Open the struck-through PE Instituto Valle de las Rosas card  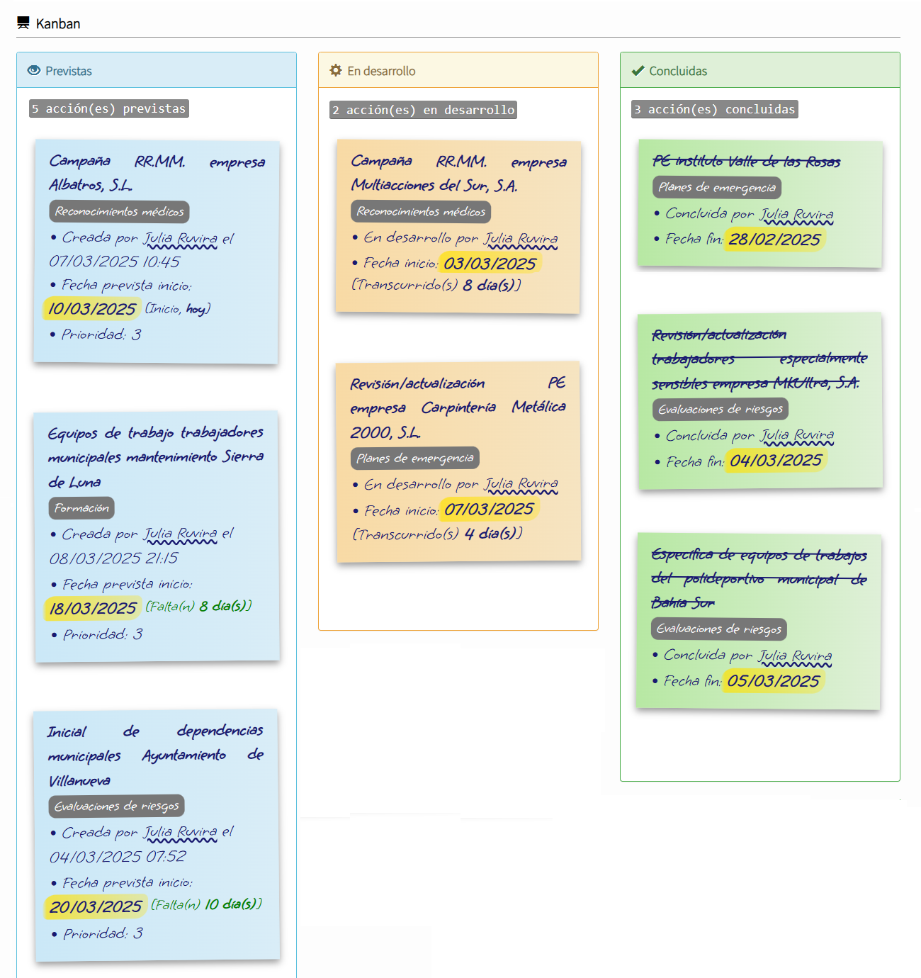point(746,162)
